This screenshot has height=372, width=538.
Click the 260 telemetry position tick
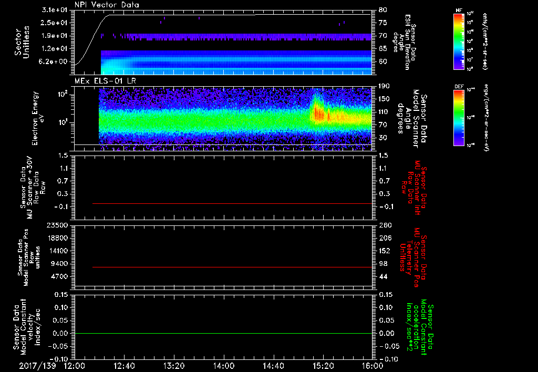(385, 225)
